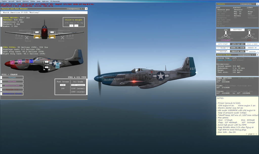The image size is (259, 154).
Task: Toggle Mag. (R) magneto
Action: [238, 14]
